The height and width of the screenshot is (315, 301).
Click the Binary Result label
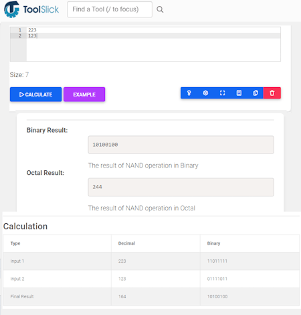(47, 130)
